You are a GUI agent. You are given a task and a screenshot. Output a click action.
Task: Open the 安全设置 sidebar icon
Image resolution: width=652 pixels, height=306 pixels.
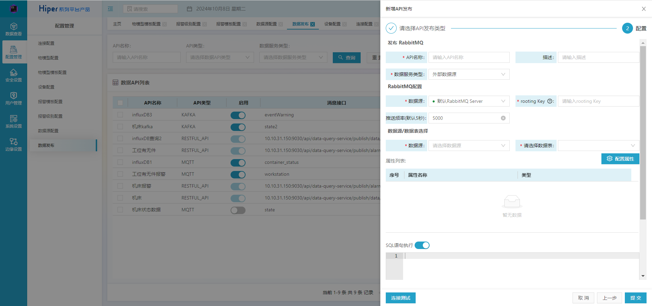tap(14, 75)
